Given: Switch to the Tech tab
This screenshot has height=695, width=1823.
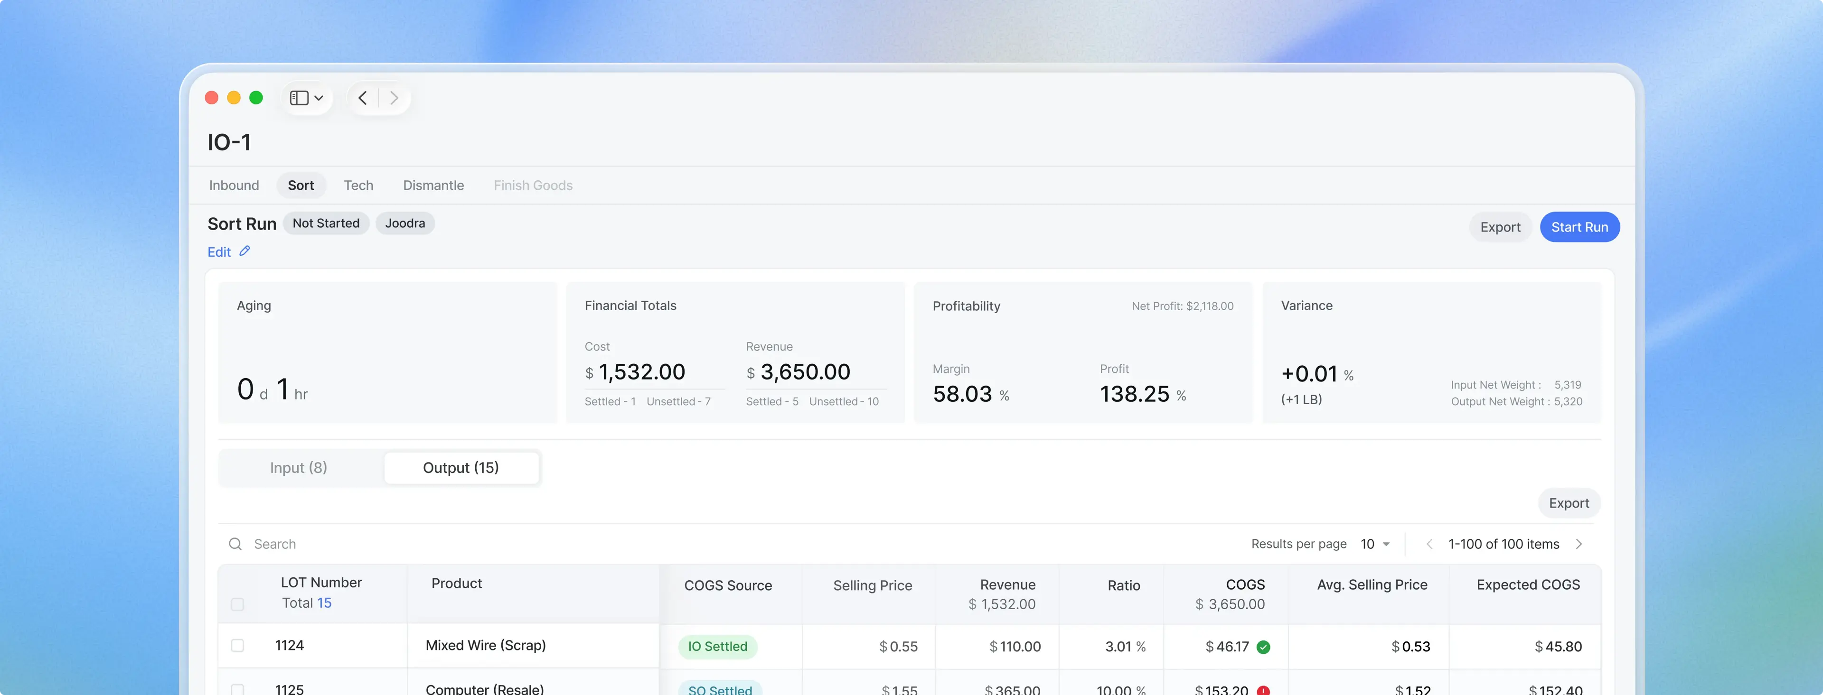Looking at the screenshot, I should [359, 185].
